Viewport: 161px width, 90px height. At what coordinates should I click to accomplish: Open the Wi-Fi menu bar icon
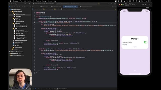coord(134,1)
